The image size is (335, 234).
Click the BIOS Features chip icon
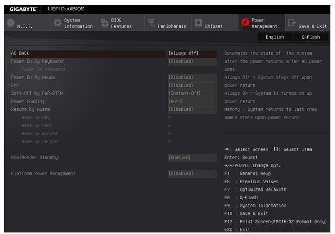[104, 24]
